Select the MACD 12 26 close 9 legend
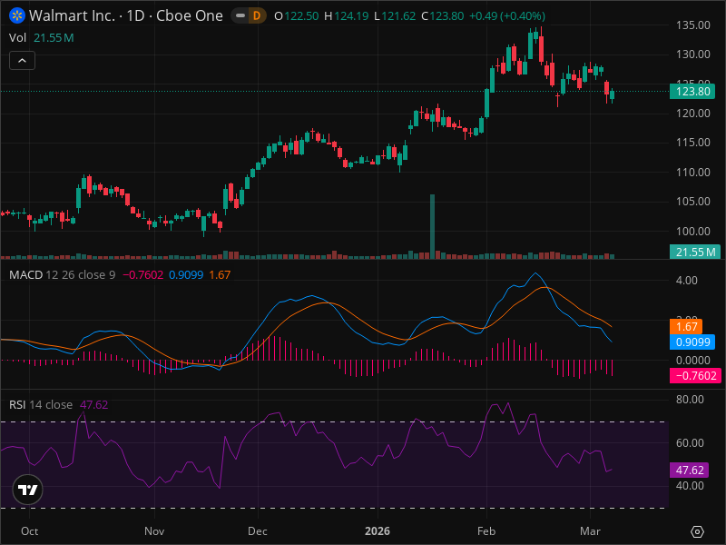The height and width of the screenshot is (545, 726). point(62,275)
